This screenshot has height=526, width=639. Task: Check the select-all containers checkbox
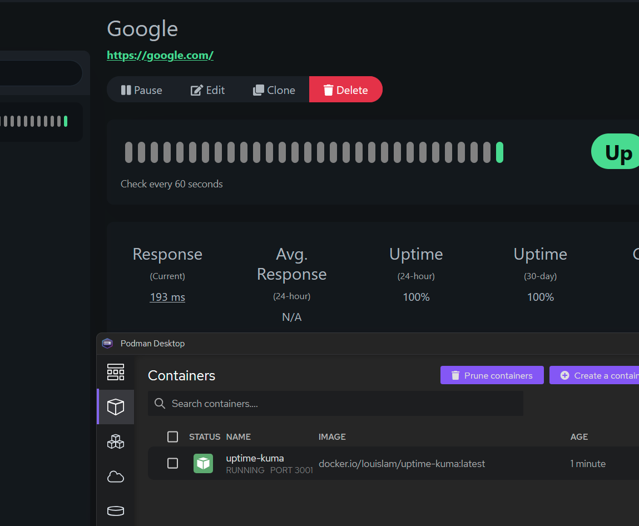pos(172,436)
